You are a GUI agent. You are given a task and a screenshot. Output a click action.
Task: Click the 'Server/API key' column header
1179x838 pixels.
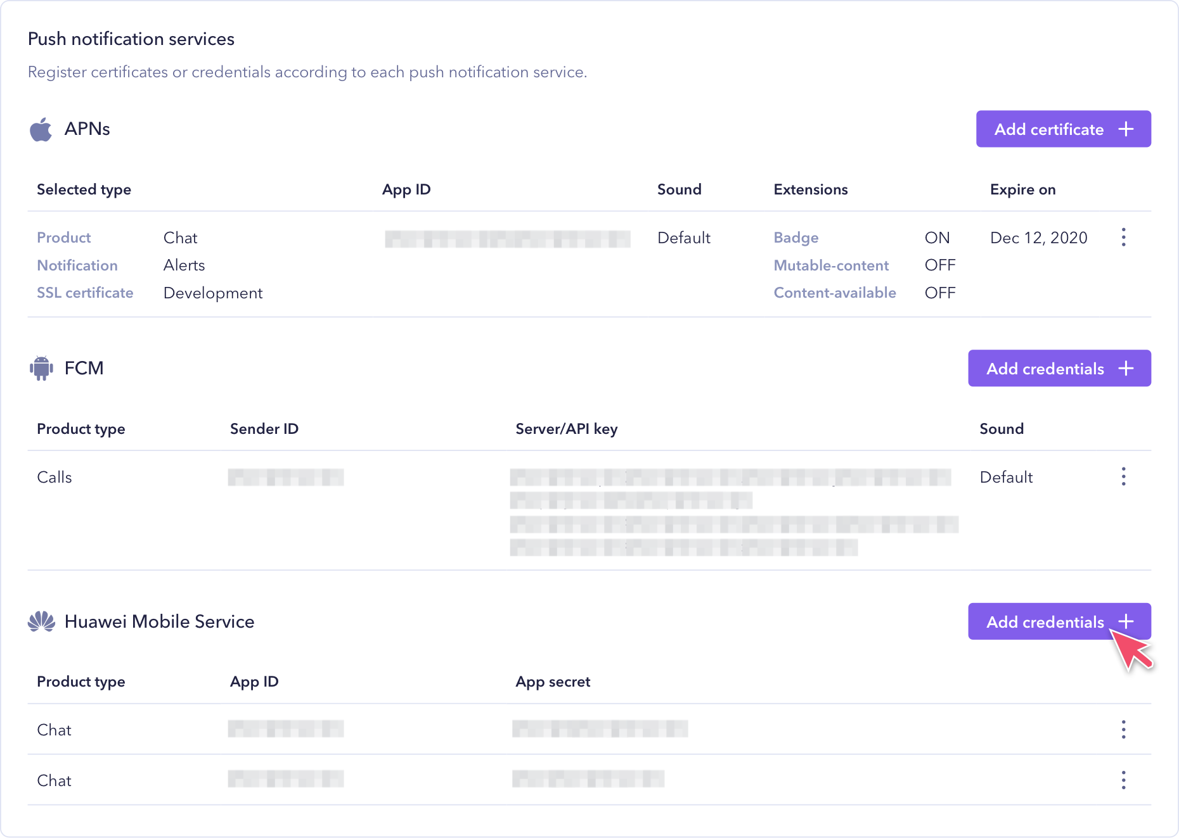coord(567,429)
